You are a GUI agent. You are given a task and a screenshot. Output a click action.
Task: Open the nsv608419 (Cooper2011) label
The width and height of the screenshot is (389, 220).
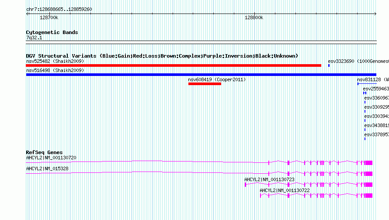coord(217,79)
